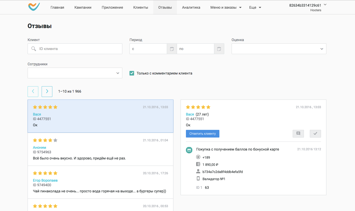Click ID 4477551 in selected review card
This screenshot has height=211, width=355.
pyautogui.click(x=42, y=119)
